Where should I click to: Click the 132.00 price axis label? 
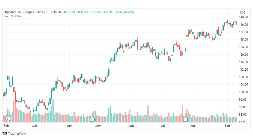(243, 32)
